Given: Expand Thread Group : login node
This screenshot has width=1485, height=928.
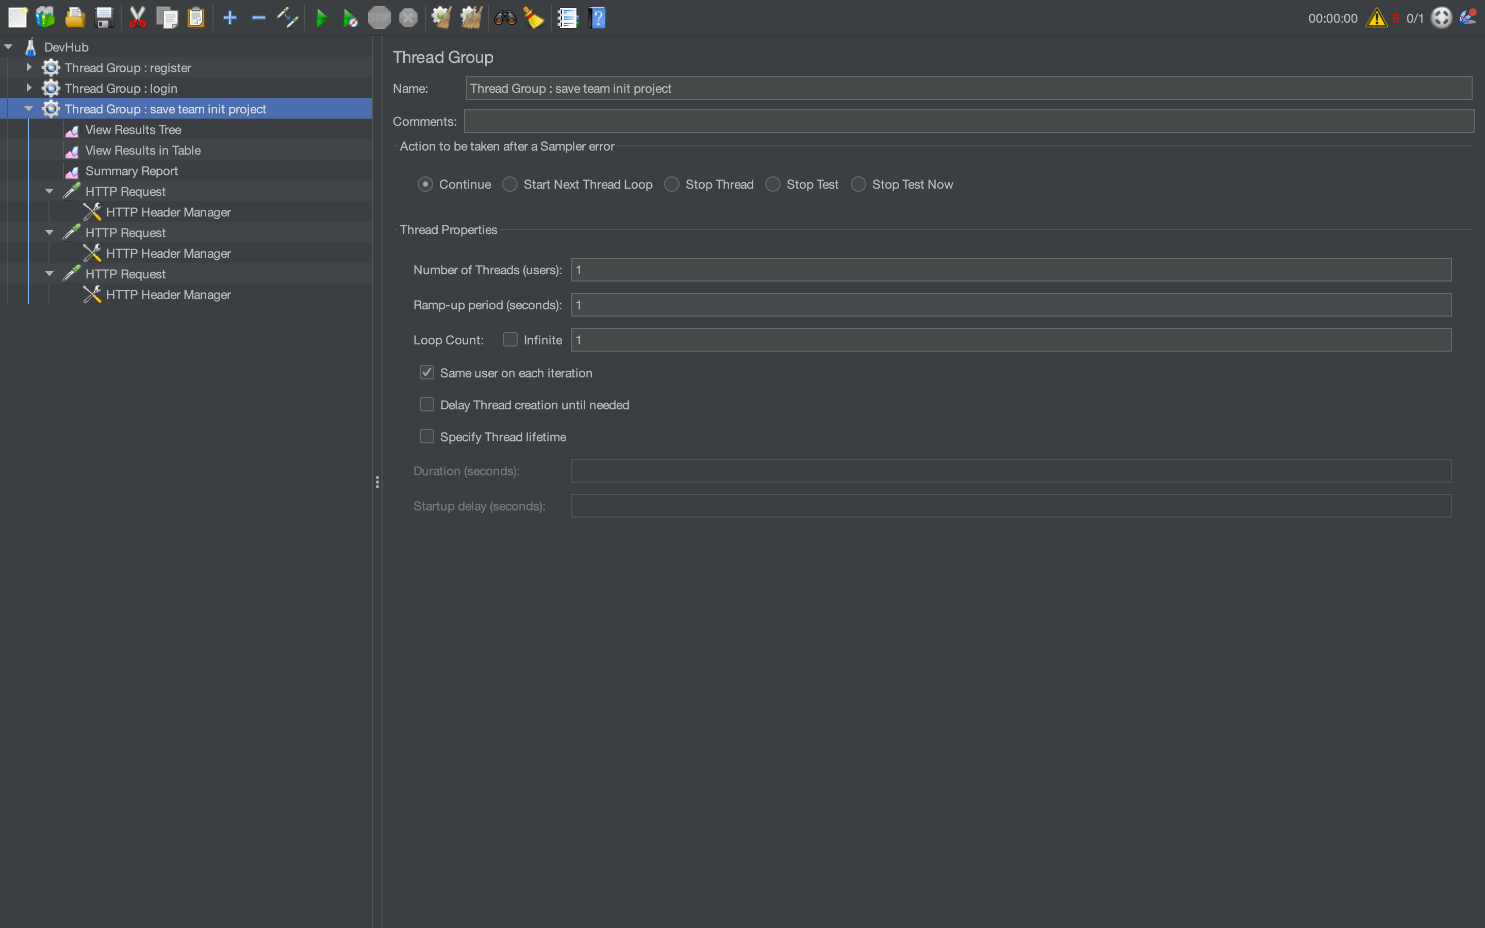Looking at the screenshot, I should (29, 88).
